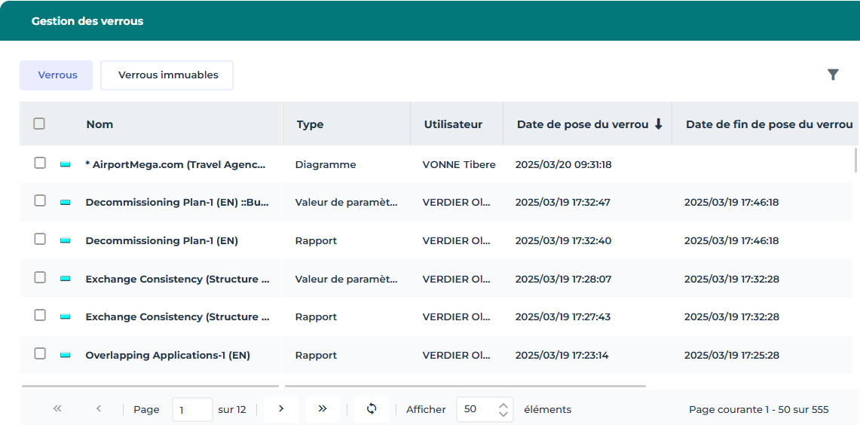The image size is (860, 425).
Task: Open the filter funnel icon
Action: [x=833, y=75]
